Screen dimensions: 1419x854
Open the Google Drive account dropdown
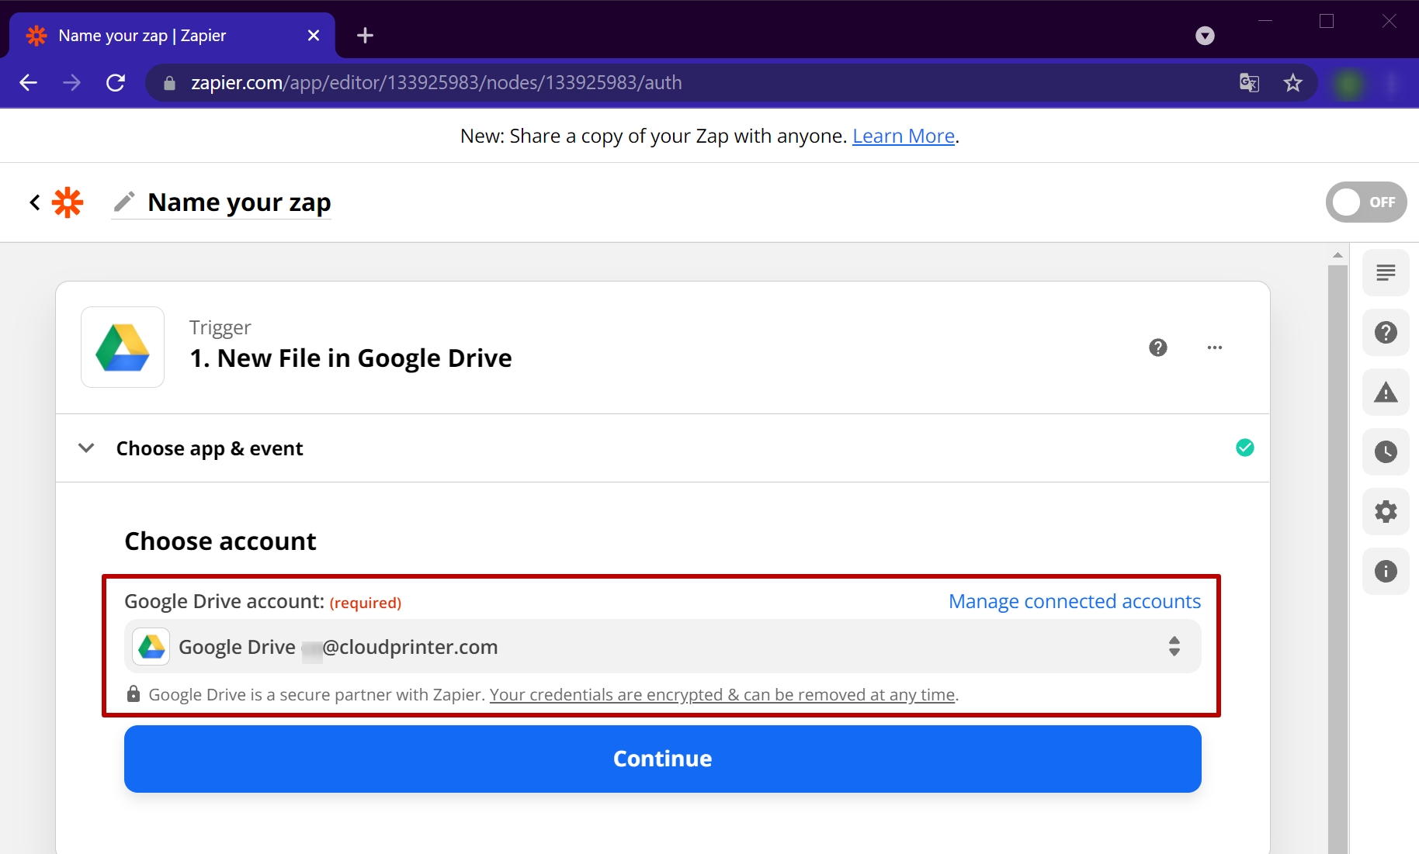662,646
